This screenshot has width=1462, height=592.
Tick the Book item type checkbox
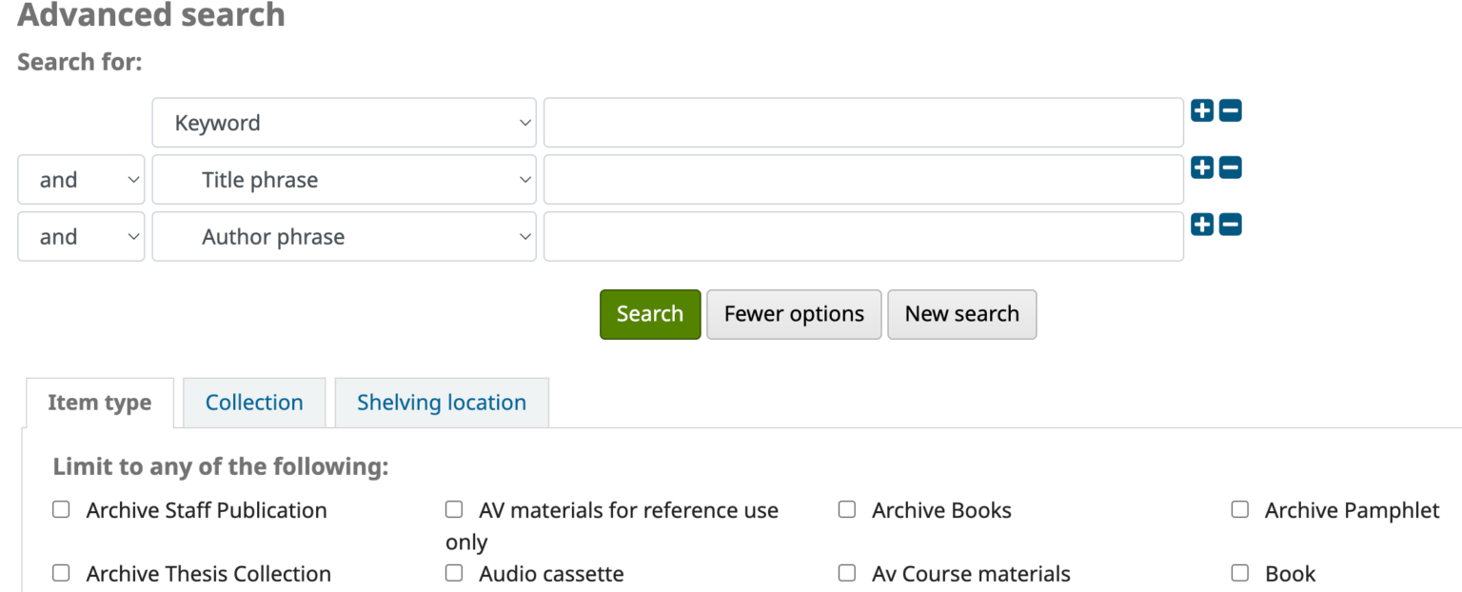tap(1240, 573)
